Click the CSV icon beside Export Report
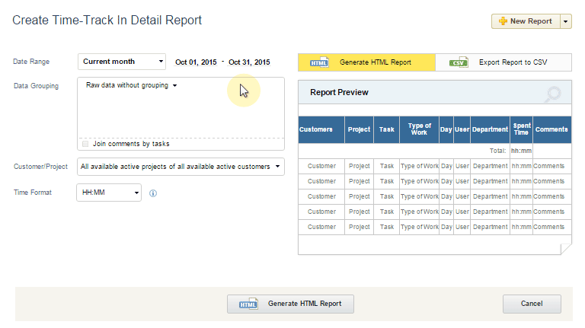Screen dimensions: 585x328 pyautogui.click(x=458, y=62)
